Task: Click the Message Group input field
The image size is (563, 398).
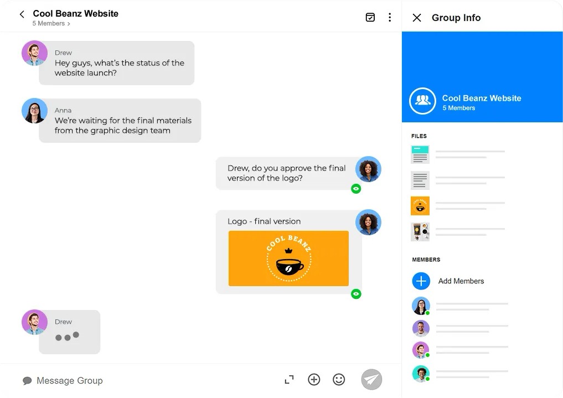Action: pos(70,380)
